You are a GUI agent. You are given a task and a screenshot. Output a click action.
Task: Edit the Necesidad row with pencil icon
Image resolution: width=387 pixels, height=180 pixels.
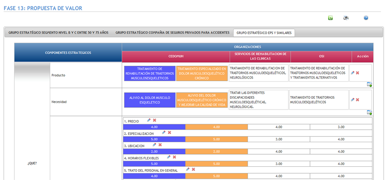[x=353, y=100]
